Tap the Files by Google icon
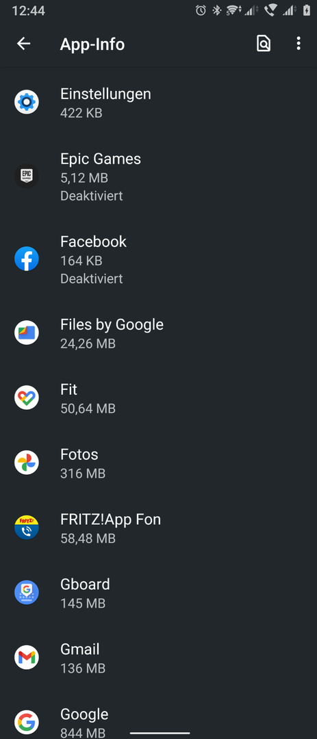 27,333
